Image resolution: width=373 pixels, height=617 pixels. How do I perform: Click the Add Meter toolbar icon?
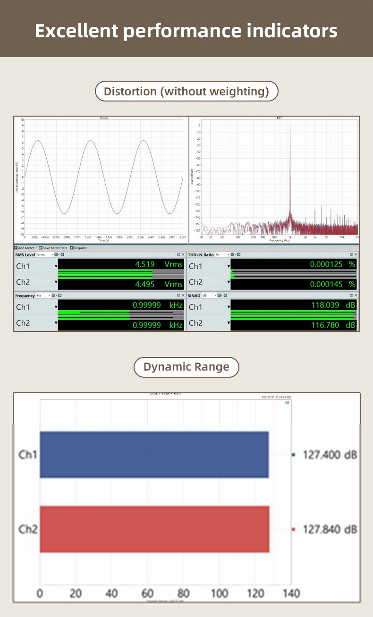point(16,248)
